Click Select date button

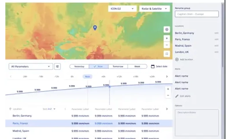159,67
